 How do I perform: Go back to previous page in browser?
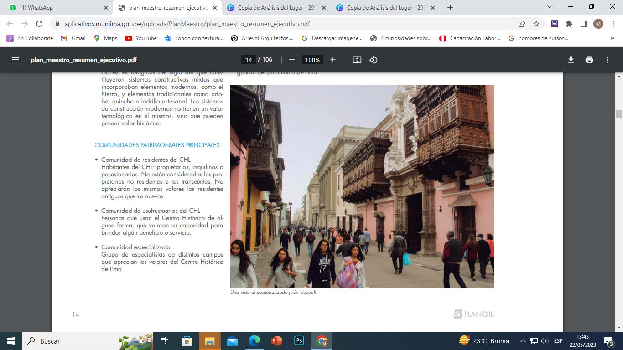[x=10, y=24]
